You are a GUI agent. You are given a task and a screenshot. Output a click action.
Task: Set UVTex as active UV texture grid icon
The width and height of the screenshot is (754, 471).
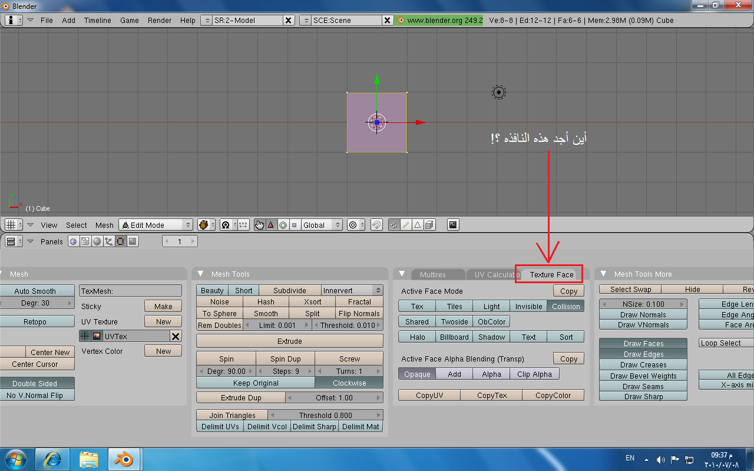point(85,336)
